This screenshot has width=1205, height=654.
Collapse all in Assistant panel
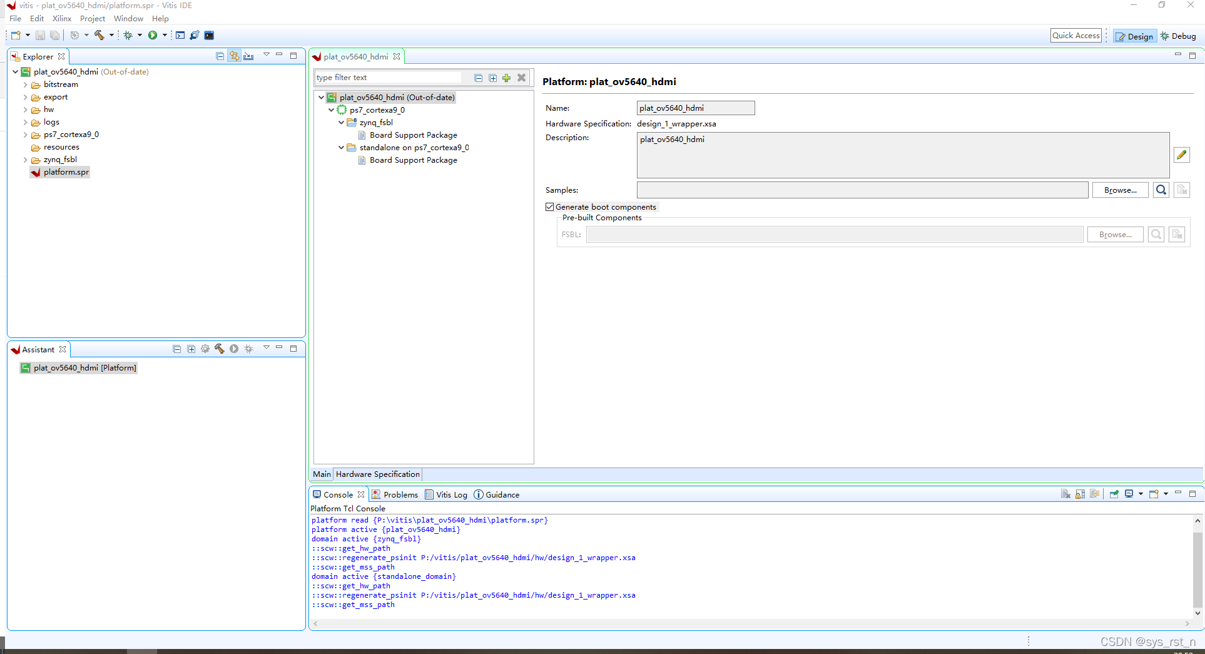tap(176, 349)
